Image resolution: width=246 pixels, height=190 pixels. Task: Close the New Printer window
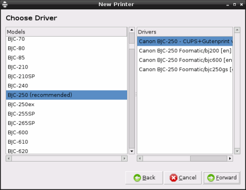241,5
